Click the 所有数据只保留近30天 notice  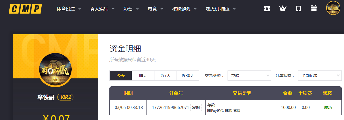pos(133,60)
